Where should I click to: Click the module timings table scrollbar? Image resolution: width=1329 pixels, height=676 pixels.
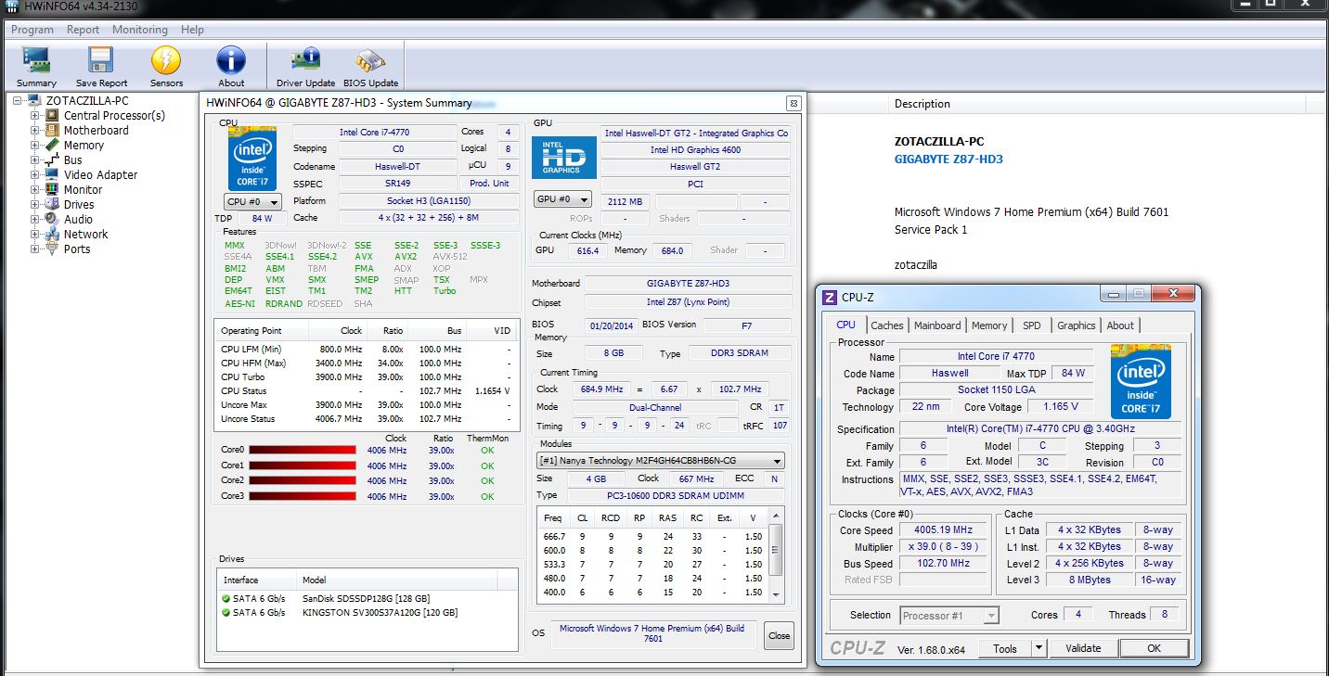[778, 554]
